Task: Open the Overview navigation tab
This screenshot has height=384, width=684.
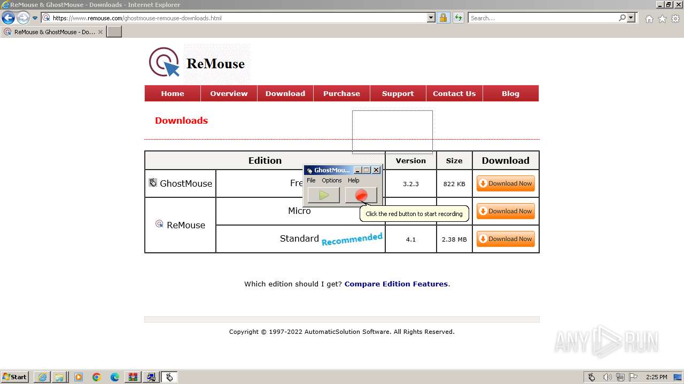Action: [229, 93]
